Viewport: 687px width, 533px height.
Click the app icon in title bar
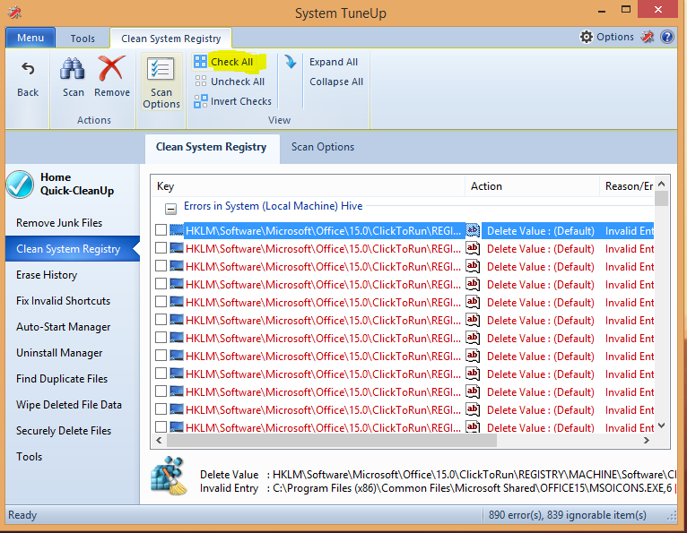coord(14,13)
